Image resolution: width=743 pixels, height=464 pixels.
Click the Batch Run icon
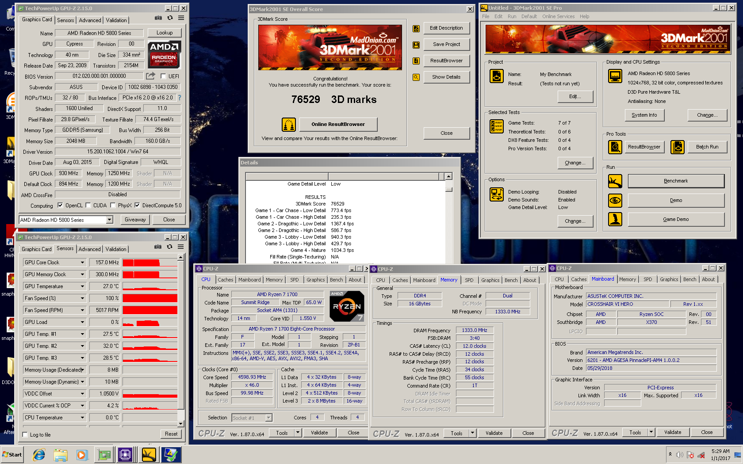point(677,147)
